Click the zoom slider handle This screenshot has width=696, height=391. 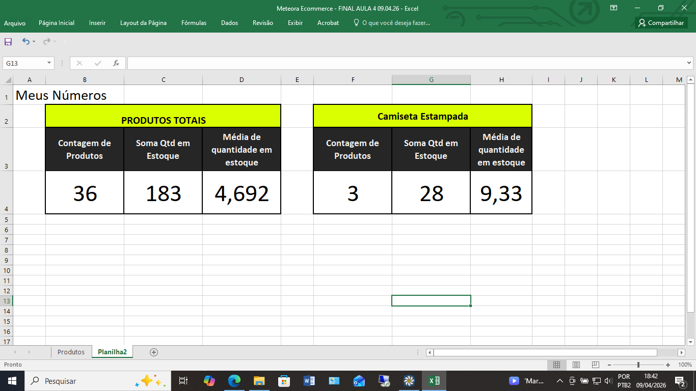pyautogui.click(x=638, y=365)
